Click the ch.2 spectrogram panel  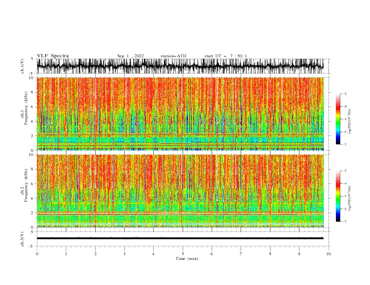(x=180, y=191)
